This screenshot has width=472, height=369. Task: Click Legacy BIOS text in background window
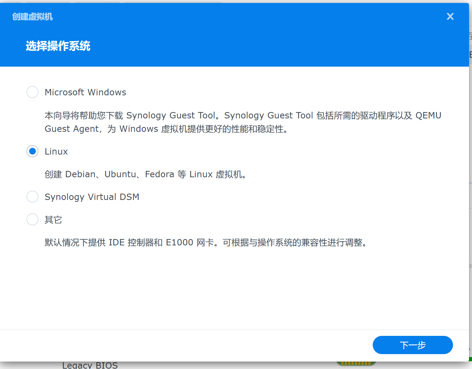90,365
